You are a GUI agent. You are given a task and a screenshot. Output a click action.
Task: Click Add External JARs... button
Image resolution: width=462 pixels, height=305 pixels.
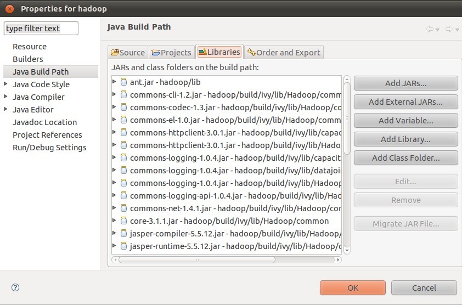[x=405, y=102]
